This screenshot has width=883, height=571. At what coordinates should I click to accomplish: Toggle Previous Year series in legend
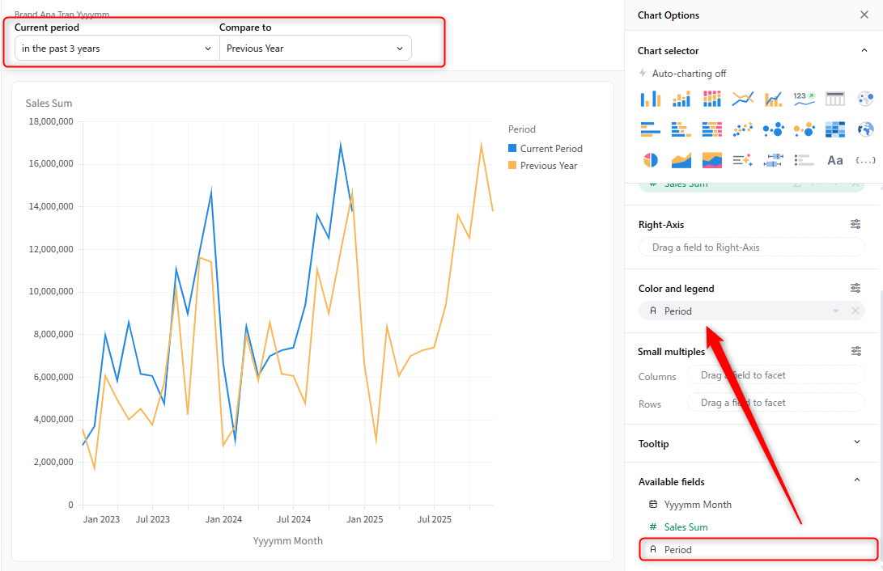click(548, 166)
